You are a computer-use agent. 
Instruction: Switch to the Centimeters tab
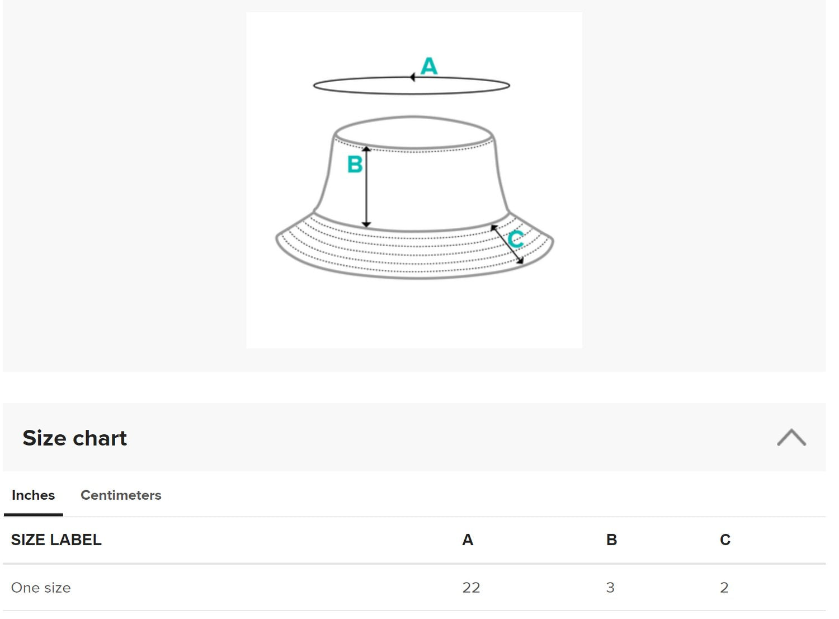(x=121, y=495)
